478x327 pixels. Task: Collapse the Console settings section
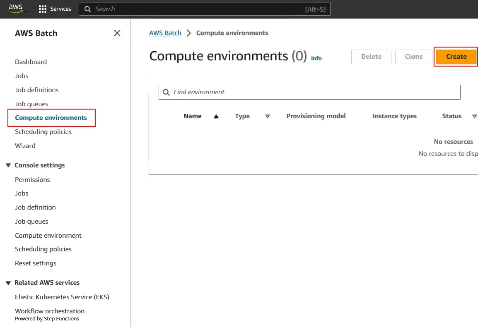pyautogui.click(x=8, y=165)
